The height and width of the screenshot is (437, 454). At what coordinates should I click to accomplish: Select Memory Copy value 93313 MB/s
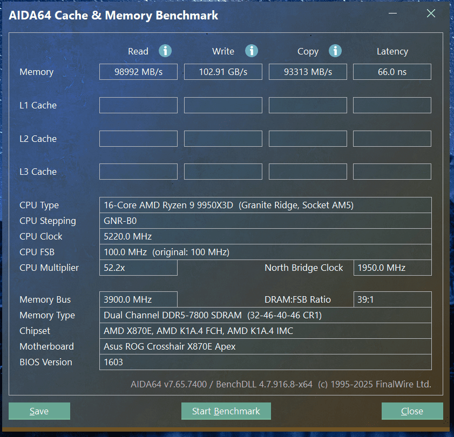(308, 72)
